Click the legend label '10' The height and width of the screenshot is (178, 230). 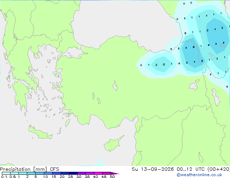tap(45, 177)
